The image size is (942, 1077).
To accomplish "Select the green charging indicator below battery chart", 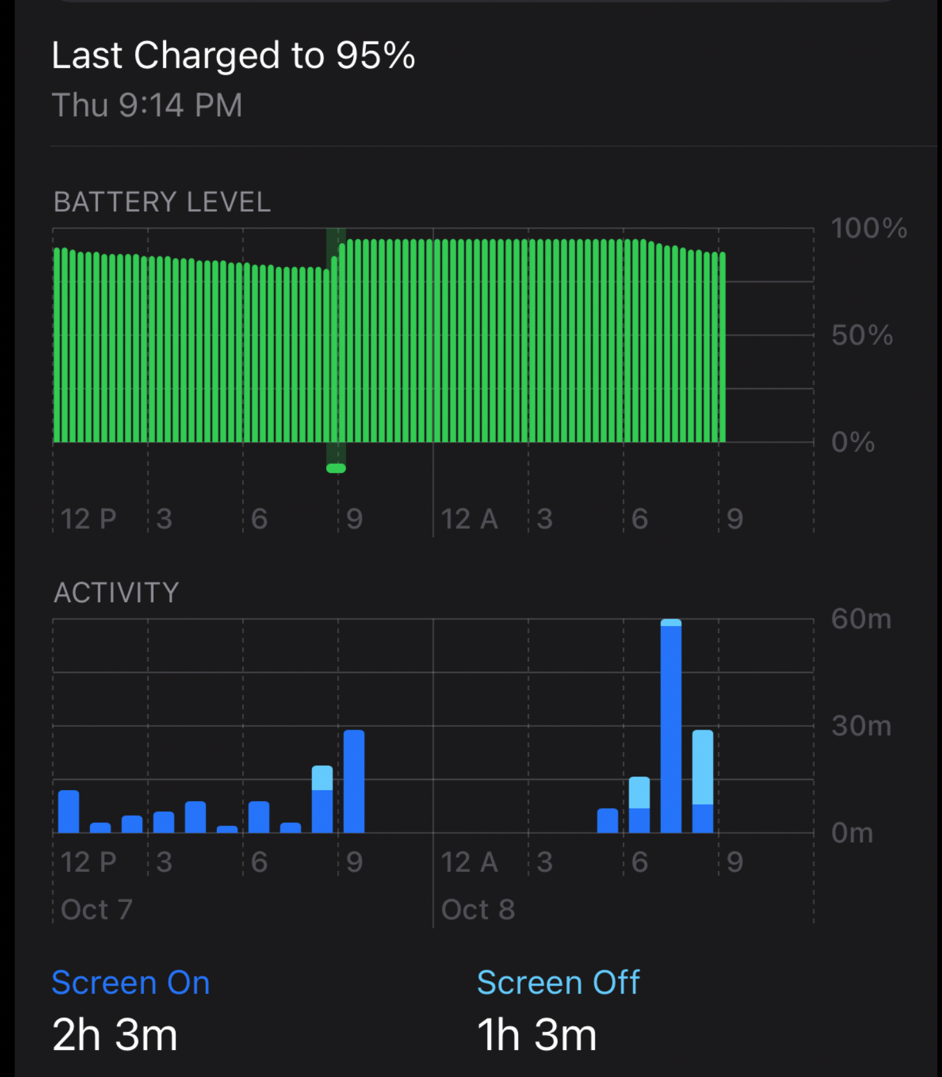I will tap(336, 468).
